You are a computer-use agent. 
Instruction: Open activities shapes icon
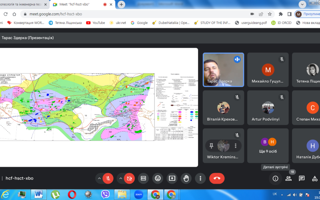315,178
